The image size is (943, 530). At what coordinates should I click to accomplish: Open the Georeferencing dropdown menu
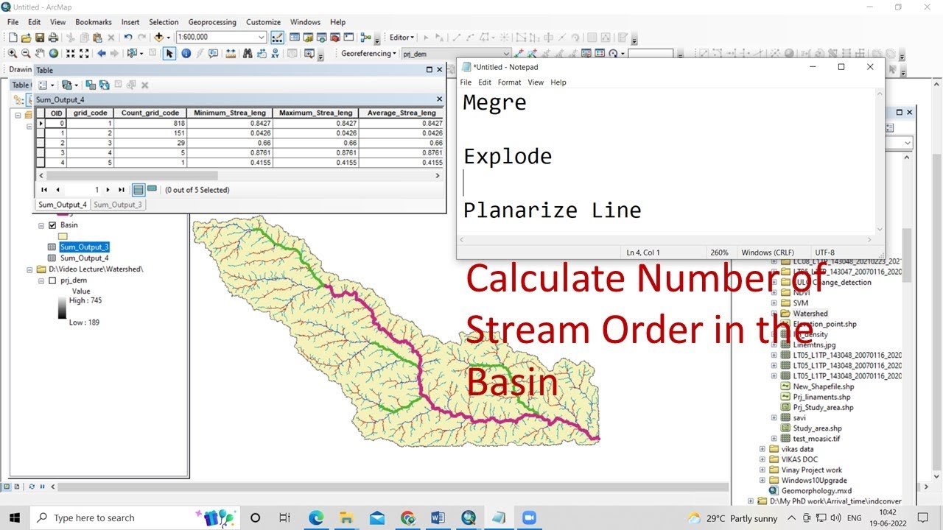[369, 53]
